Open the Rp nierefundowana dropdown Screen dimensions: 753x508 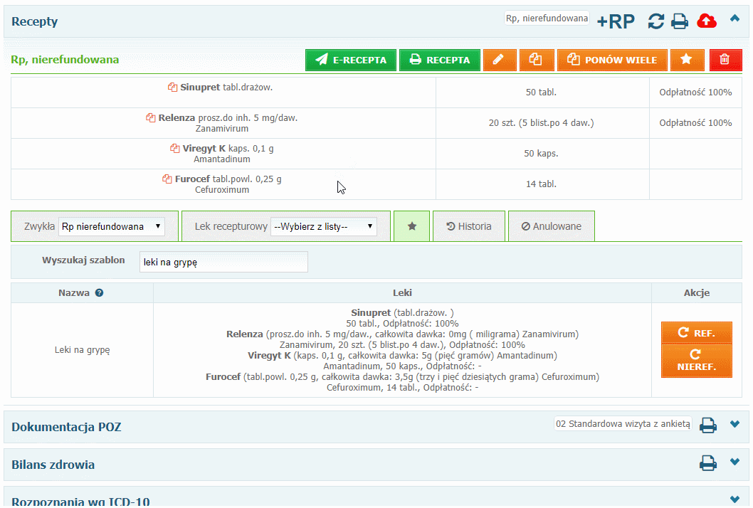[x=112, y=227]
